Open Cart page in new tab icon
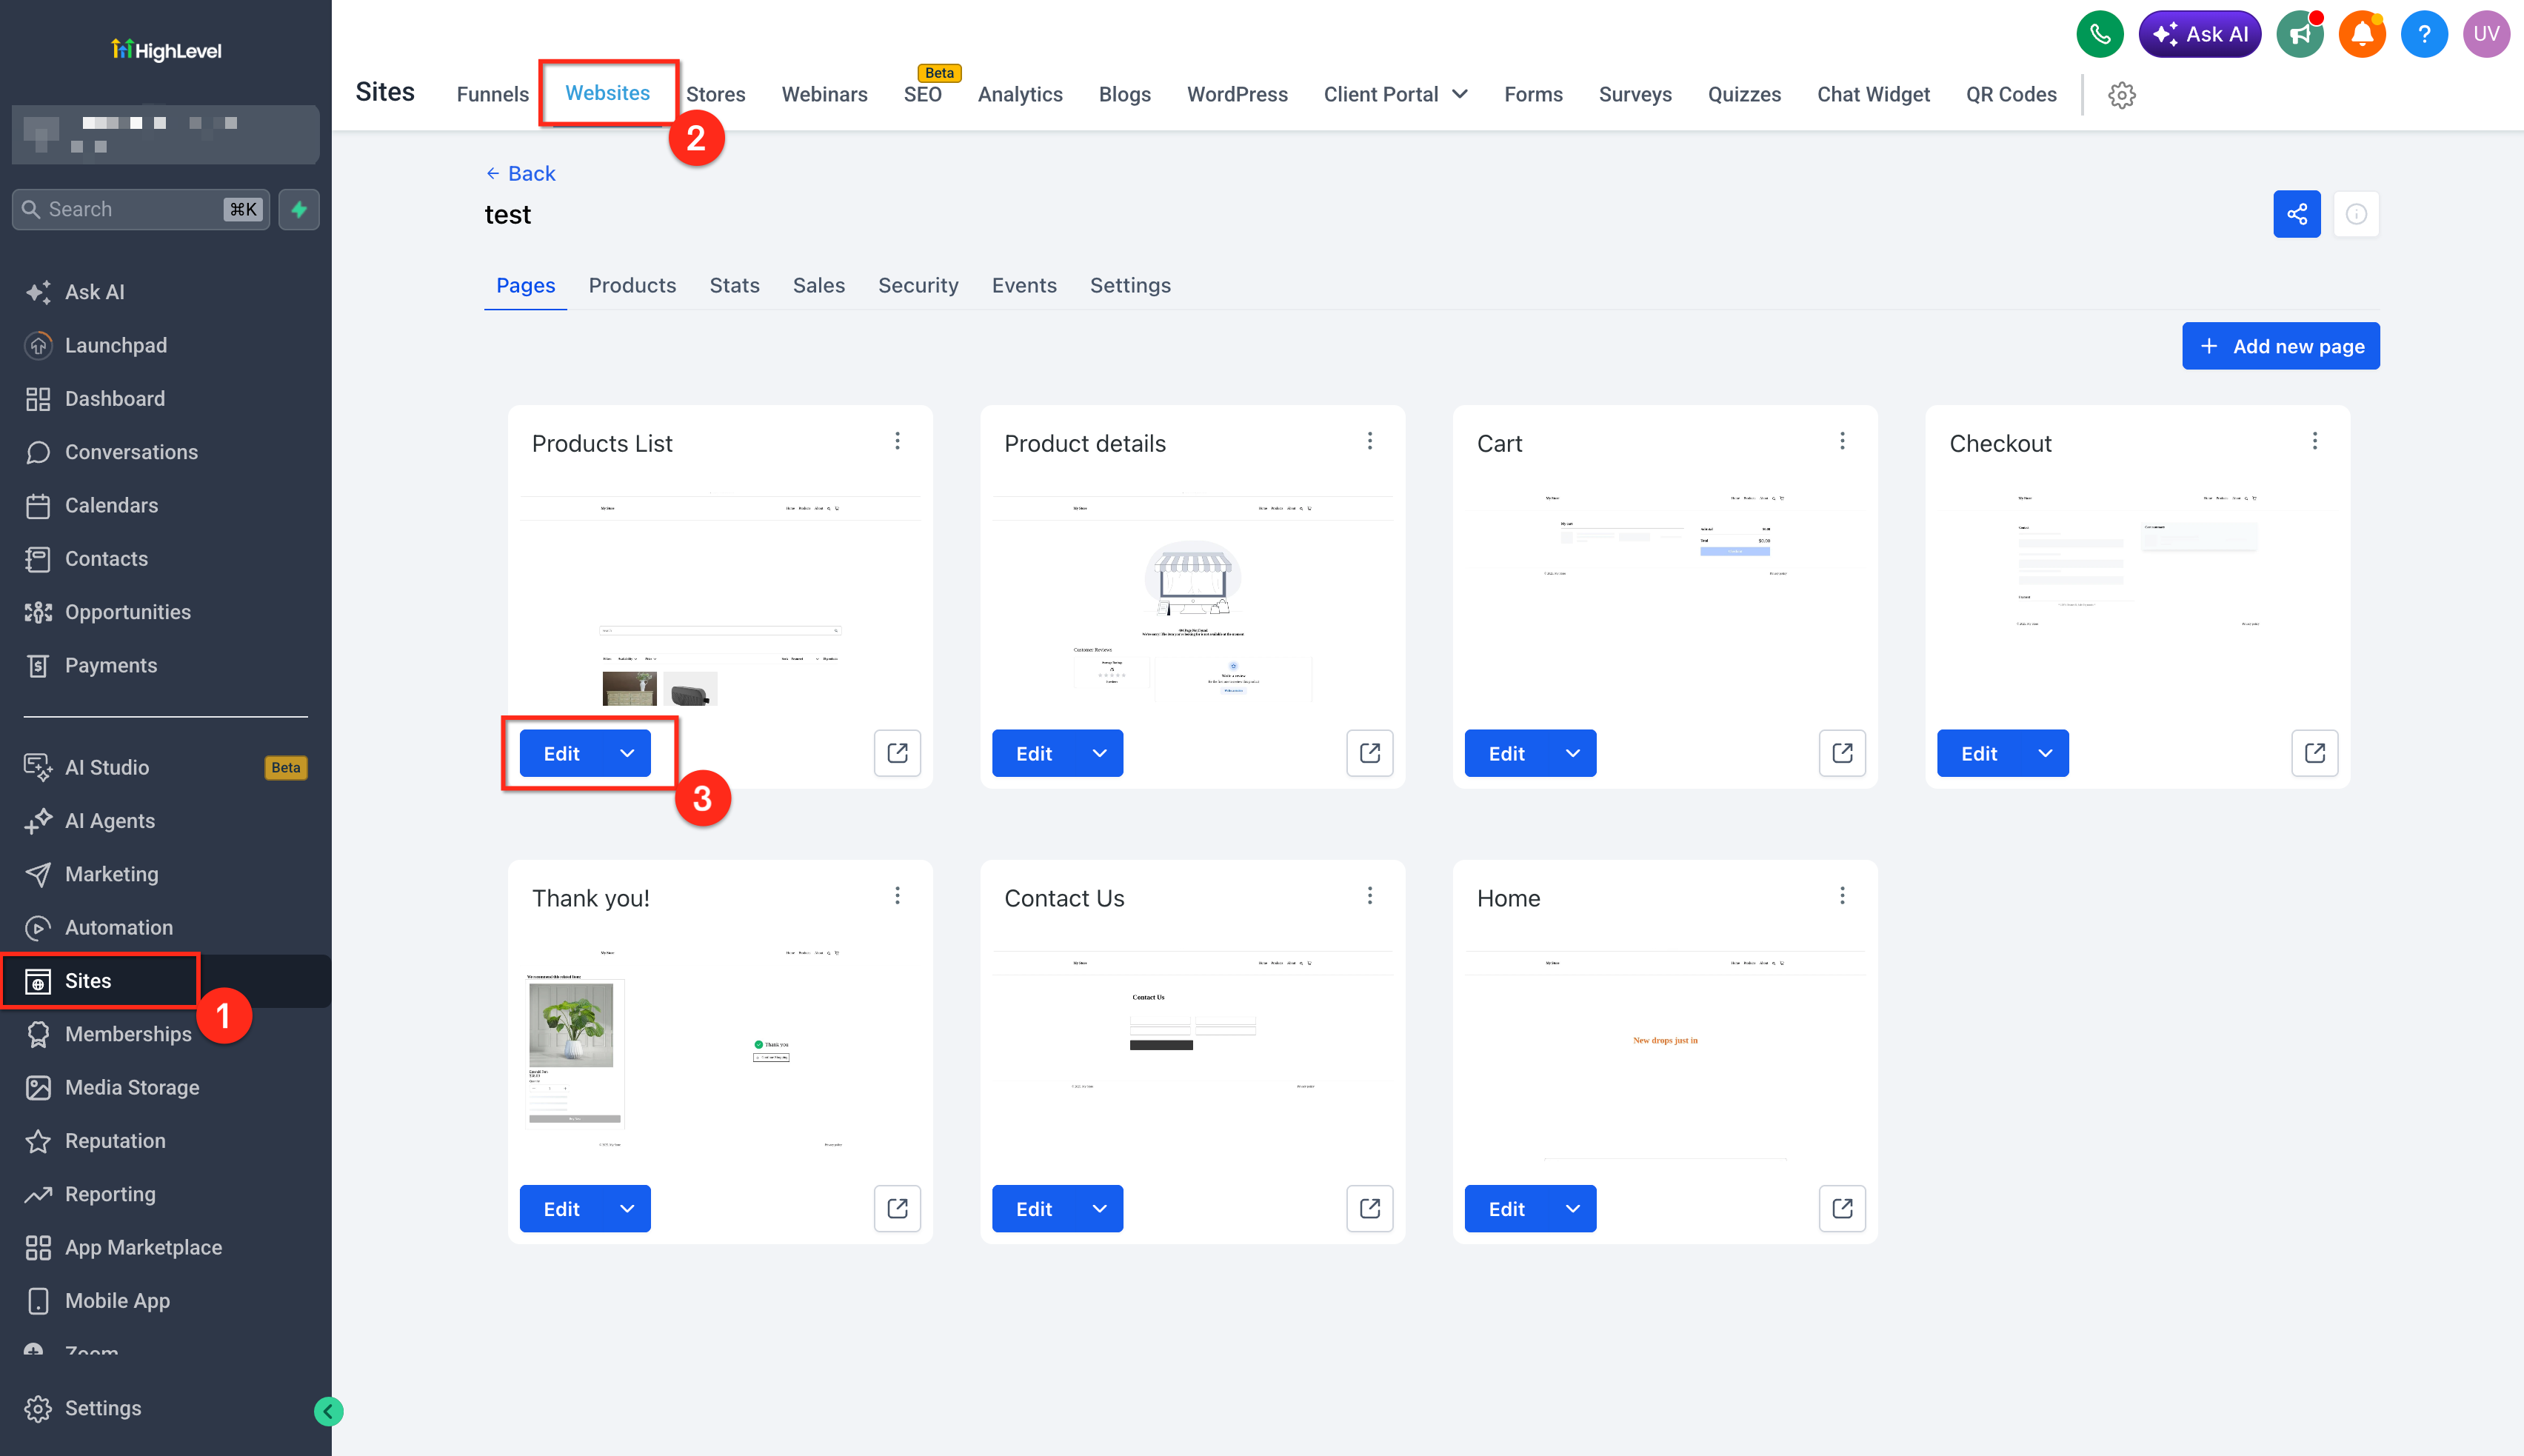Viewport: 2524px width, 1456px height. tap(1842, 753)
